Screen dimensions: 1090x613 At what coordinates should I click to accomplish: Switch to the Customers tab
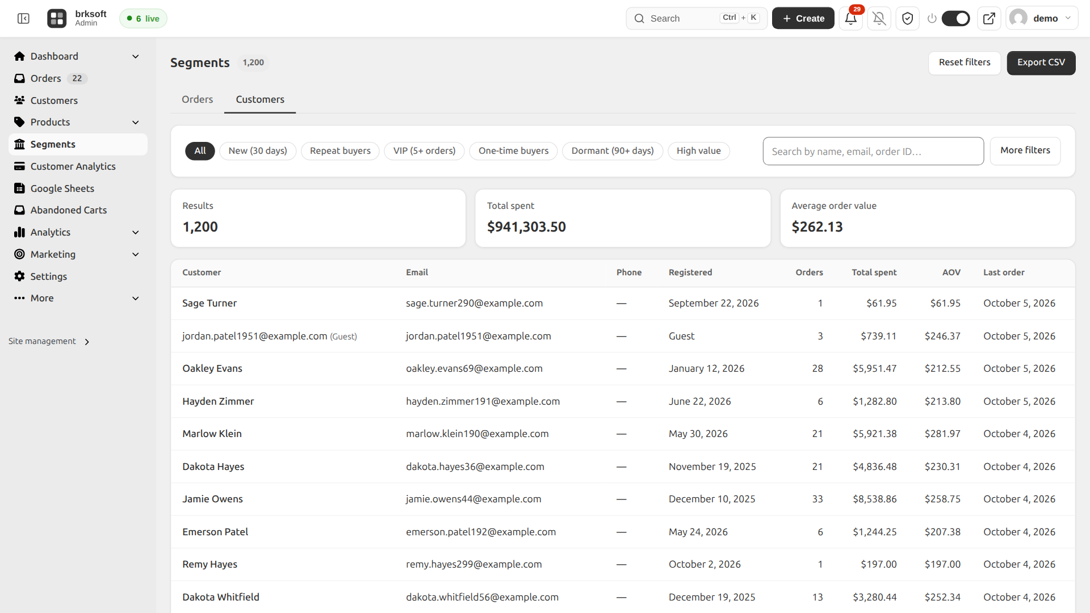260,99
